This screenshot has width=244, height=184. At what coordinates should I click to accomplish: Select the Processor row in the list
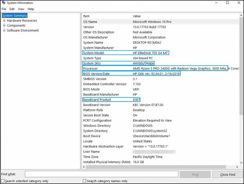pyautogui.click(x=161, y=69)
